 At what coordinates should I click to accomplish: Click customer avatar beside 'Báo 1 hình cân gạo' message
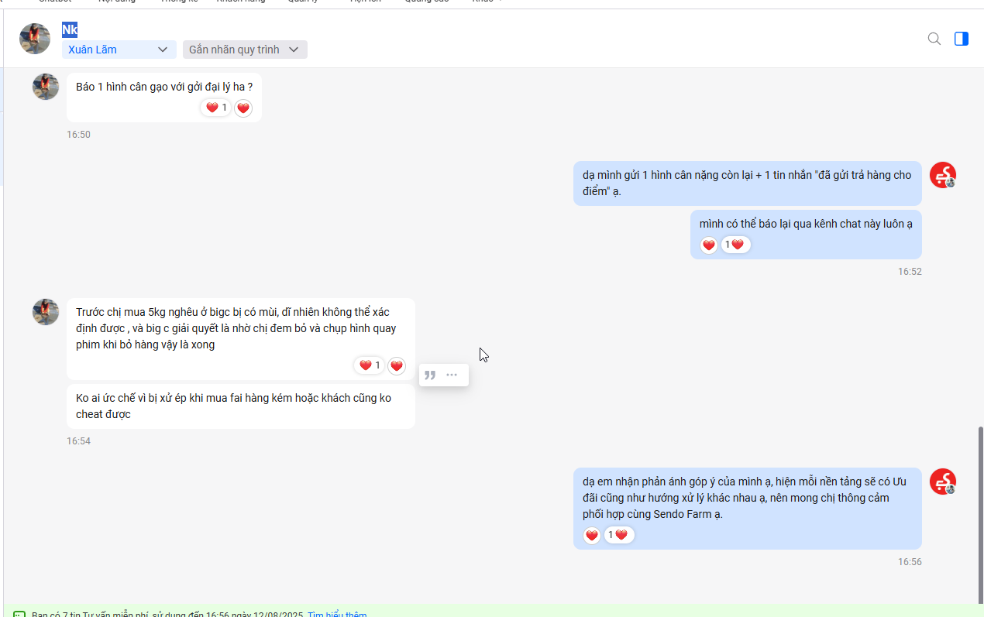coord(46,87)
